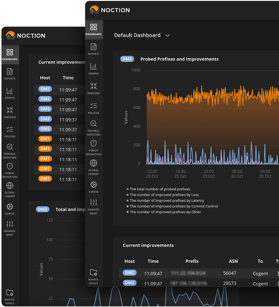Viewport: 279px width, 307px height.
Task: Toggle improved prefixes by Latency legend entry
Action: point(167,200)
